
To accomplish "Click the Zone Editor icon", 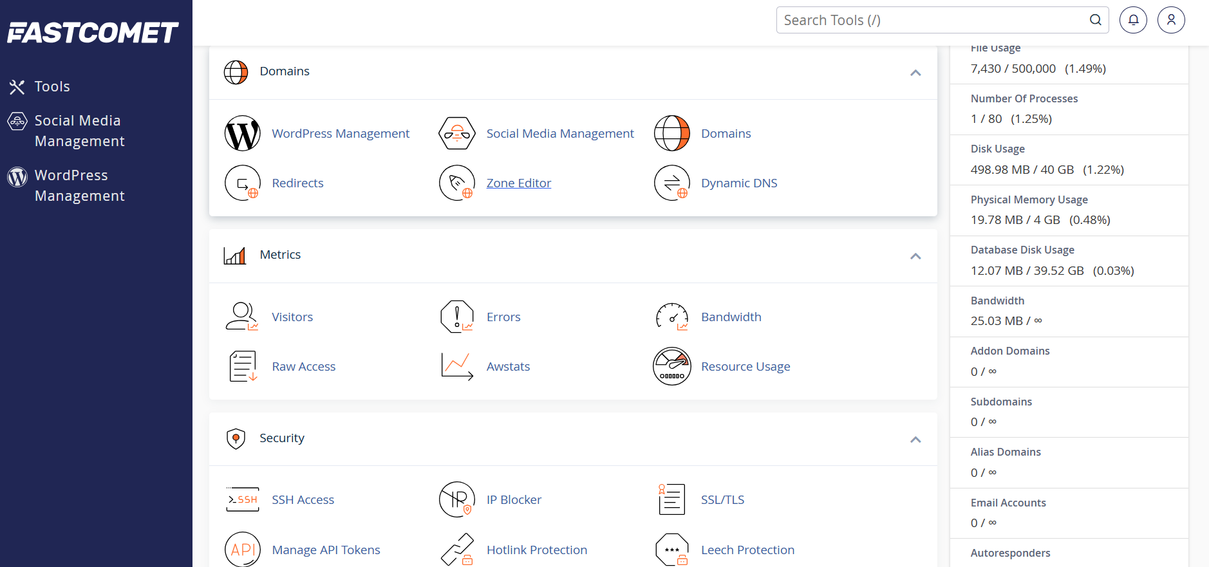I will pos(457,183).
